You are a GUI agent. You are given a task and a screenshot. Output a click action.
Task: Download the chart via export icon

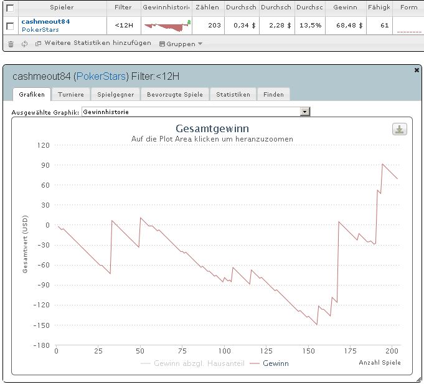tap(399, 129)
